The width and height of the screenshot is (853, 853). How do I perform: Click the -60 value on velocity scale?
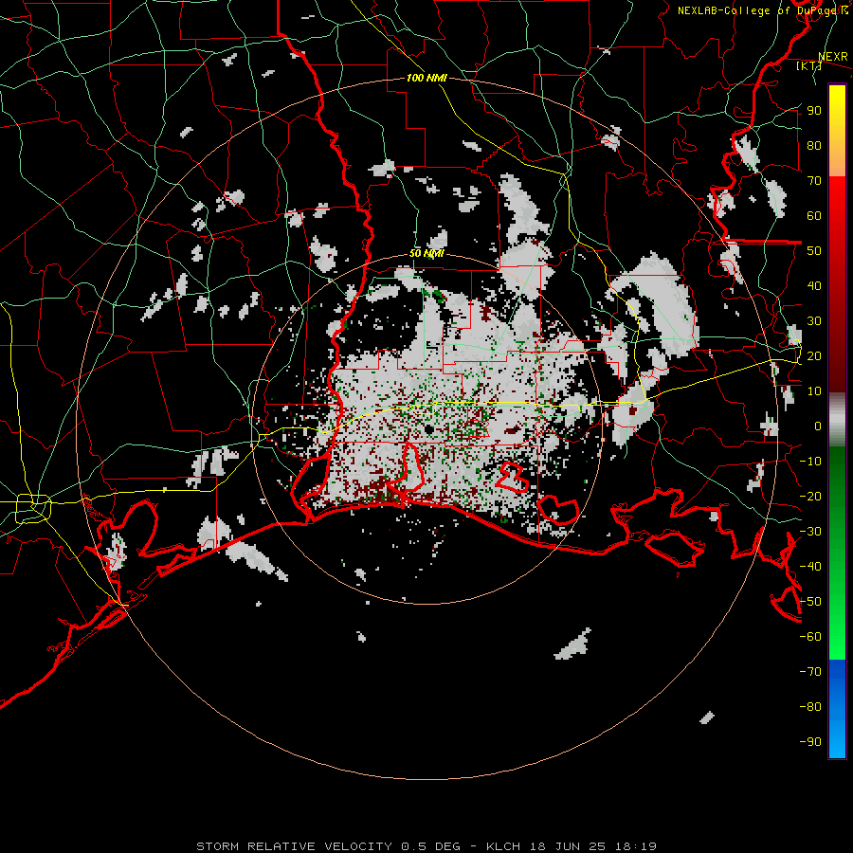(x=810, y=637)
